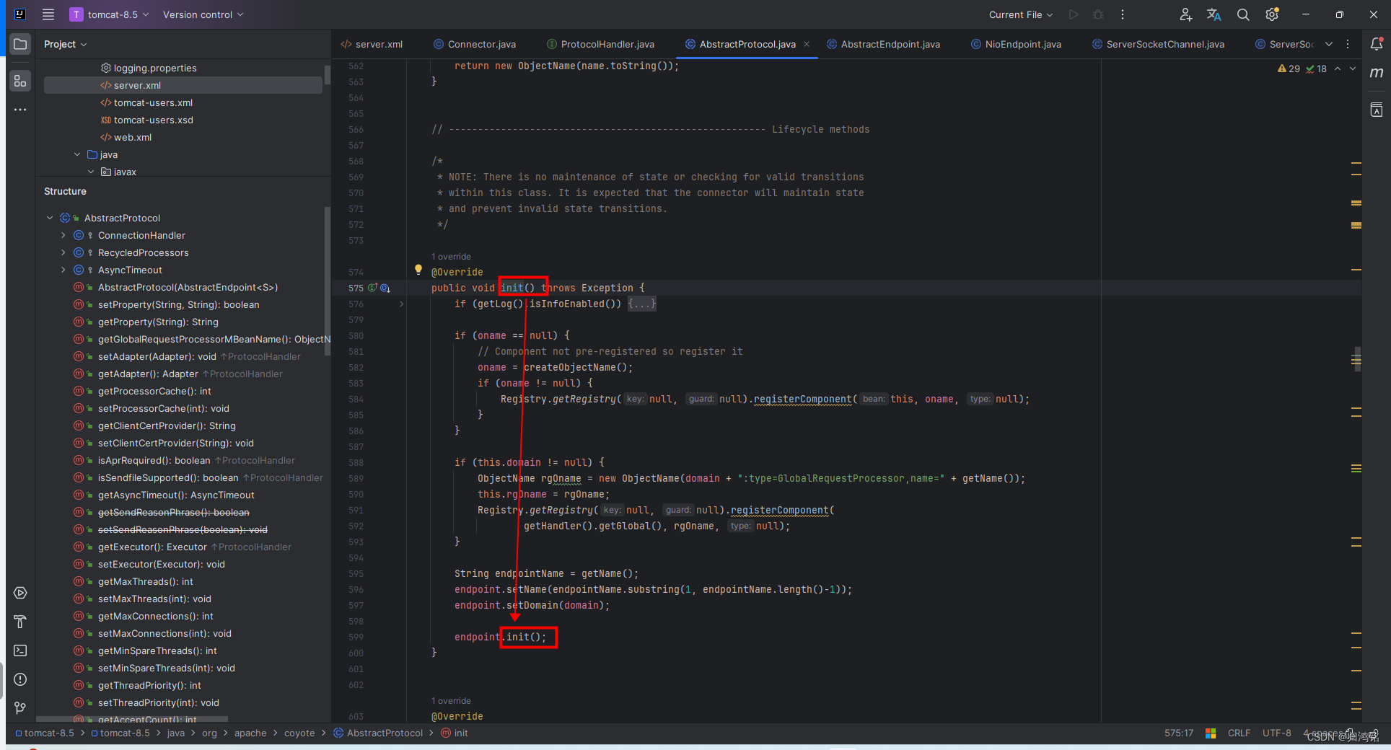Image resolution: width=1391 pixels, height=750 pixels.
Task: Open the Problems tool window
Action: 20,679
